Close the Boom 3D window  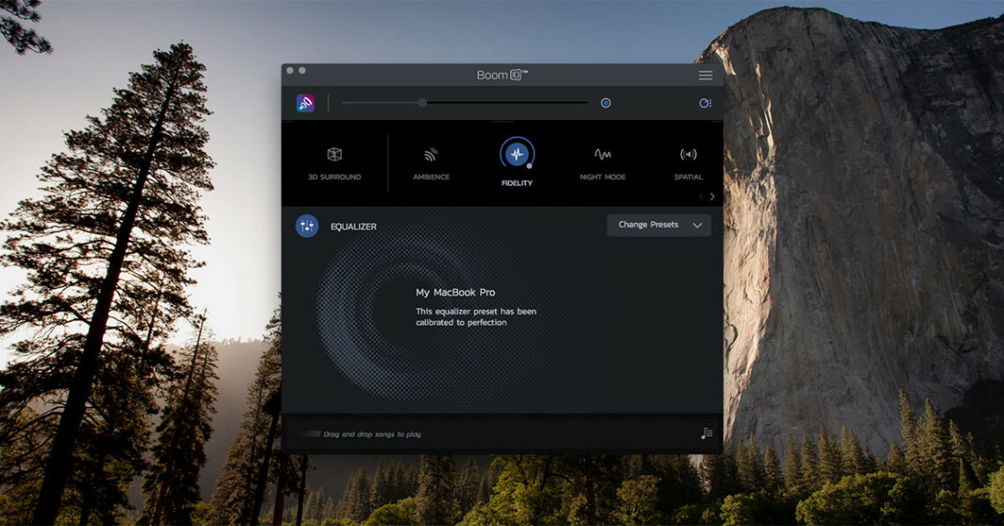[290, 70]
